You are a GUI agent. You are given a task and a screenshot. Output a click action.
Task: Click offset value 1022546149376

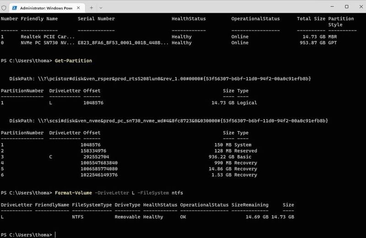[99, 175]
